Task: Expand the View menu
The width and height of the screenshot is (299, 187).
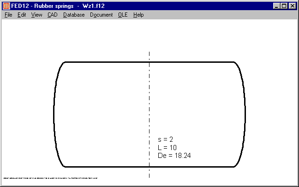Action: [36, 15]
